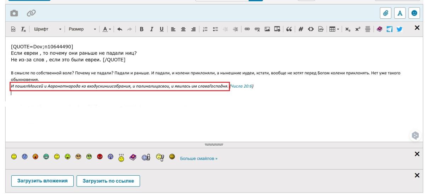Screen dimensions: 425x194
Task: Insert a numbered list
Action: [x=205, y=29]
